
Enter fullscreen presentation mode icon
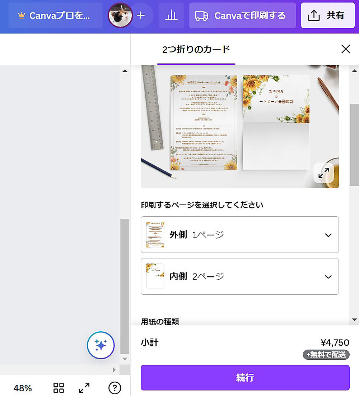[x=84, y=388]
